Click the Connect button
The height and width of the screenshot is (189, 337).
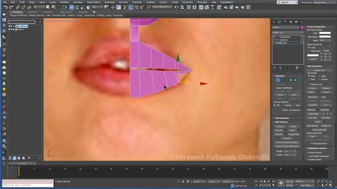click(x=286, y=139)
